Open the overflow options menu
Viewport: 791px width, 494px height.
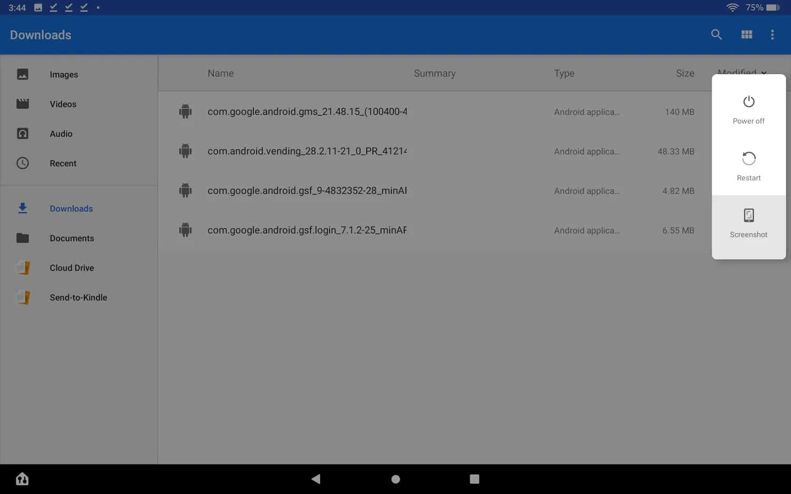pos(771,34)
